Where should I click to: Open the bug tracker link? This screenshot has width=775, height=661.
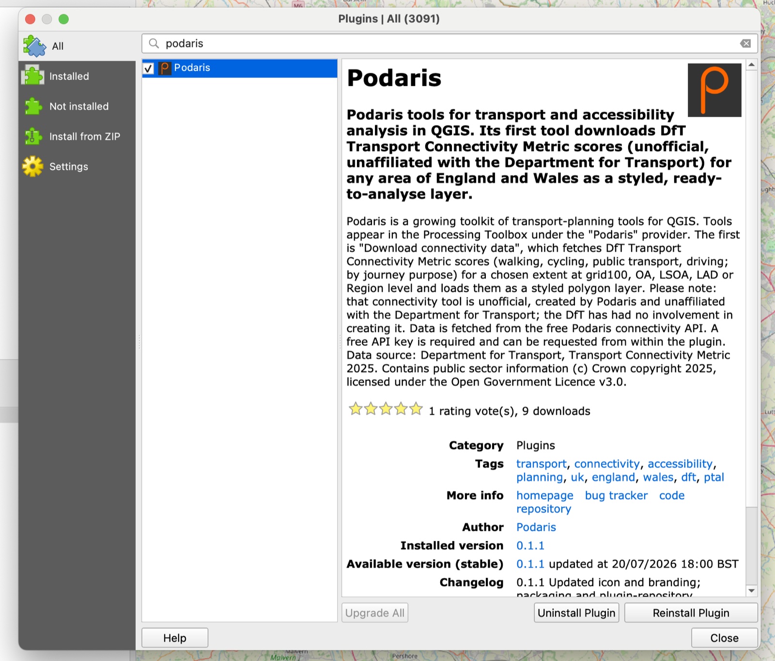coord(616,496)
